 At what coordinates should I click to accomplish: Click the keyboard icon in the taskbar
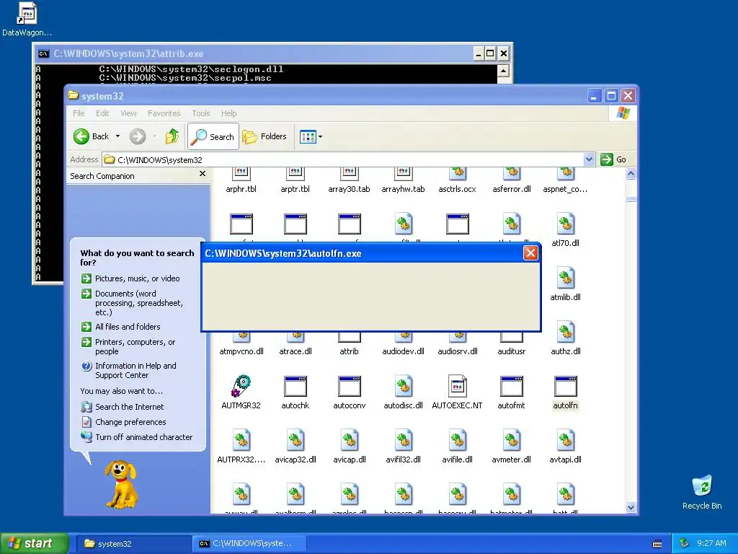[657, 544]
